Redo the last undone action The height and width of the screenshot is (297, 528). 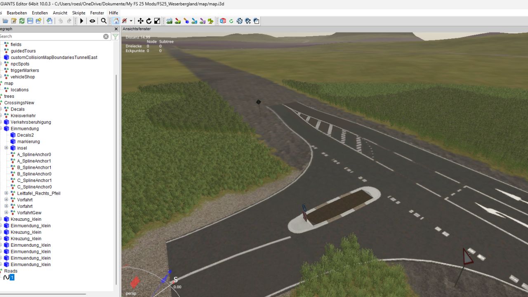pyautogui.click(x=69, y=21)
